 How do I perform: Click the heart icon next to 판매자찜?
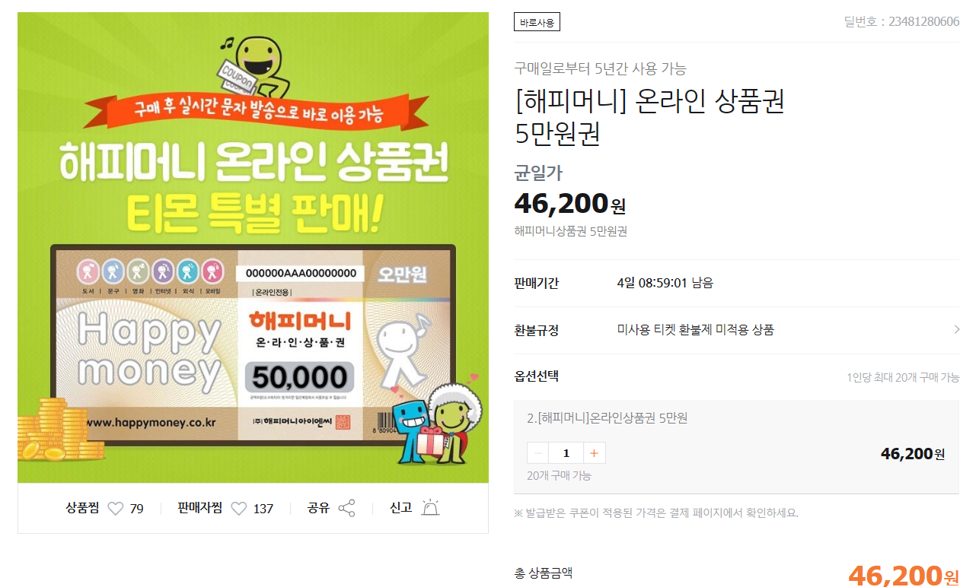coord(238,509)
